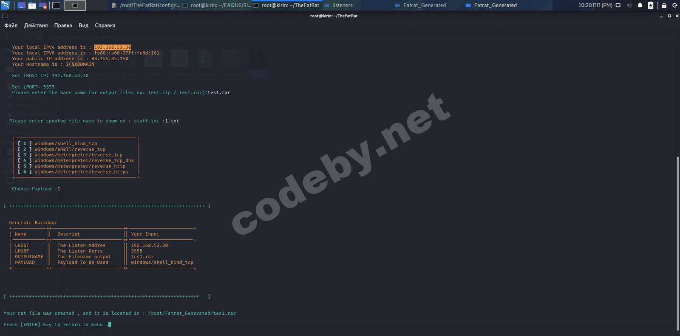
Task: Click 'The Listen Addres' description cell
Action: point(81,246)
